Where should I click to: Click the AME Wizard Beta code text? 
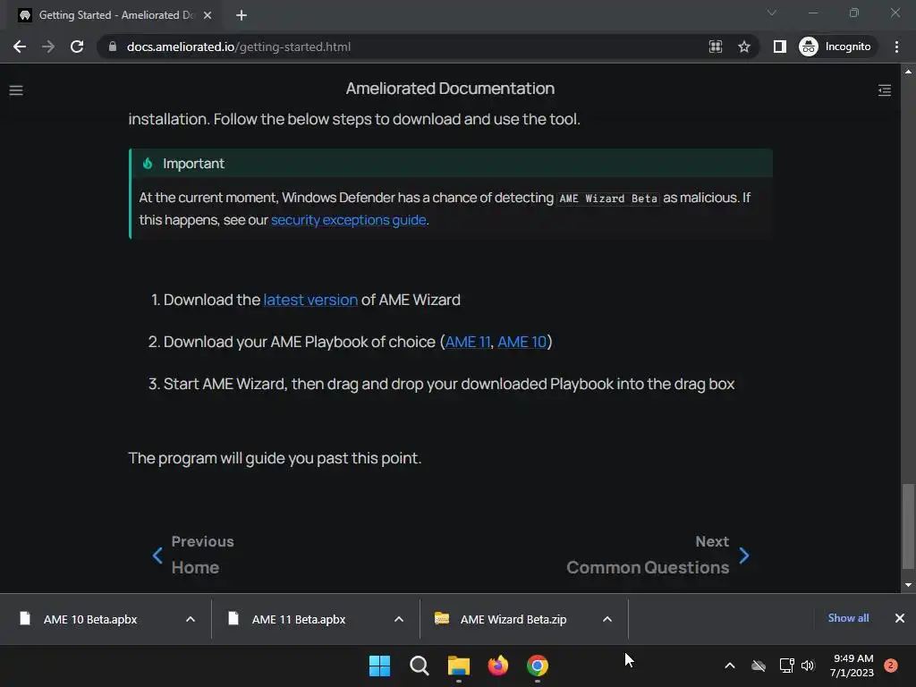click(608, 199)
